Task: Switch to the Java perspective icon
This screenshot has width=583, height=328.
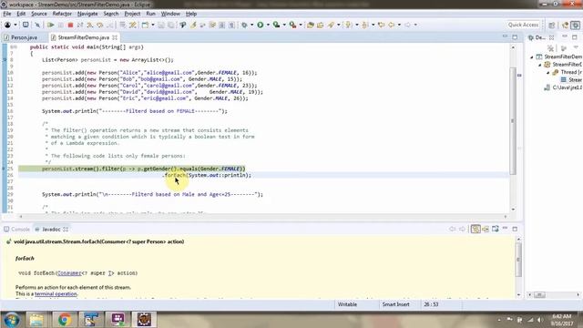Action: coord(566,25)
